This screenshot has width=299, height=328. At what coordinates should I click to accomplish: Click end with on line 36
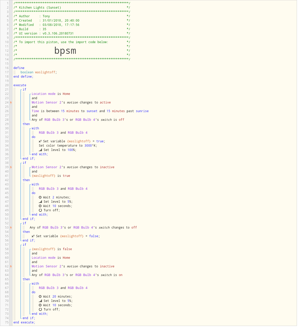coord(40,154)
